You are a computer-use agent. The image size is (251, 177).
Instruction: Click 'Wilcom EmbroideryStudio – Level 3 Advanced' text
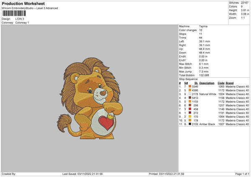[x=30, y=8]
